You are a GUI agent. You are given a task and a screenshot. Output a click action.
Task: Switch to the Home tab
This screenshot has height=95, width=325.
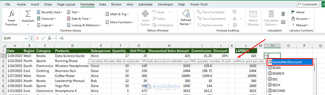pyautogui.click(x=21, y=4)
